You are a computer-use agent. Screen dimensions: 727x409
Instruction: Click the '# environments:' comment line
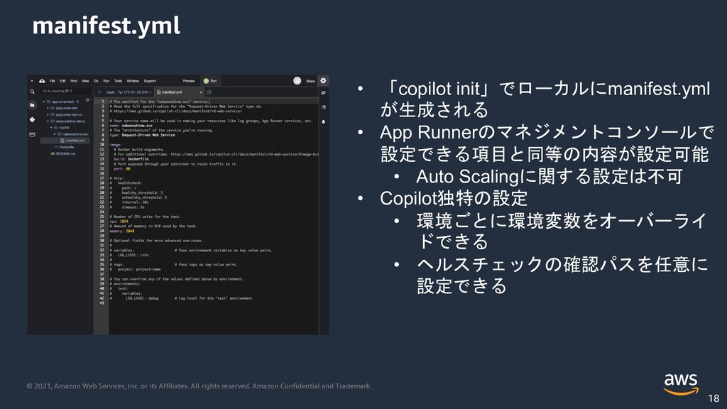point(125,284)
